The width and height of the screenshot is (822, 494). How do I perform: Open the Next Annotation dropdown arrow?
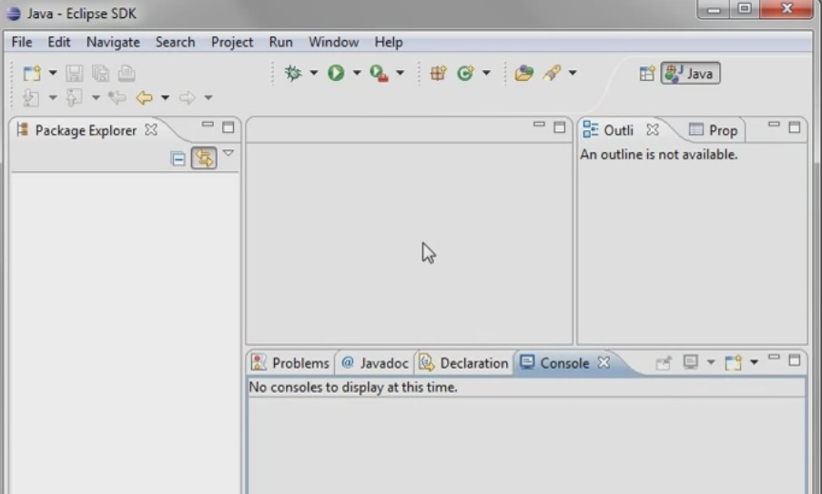pyautogui.click(x=53, y=97)
